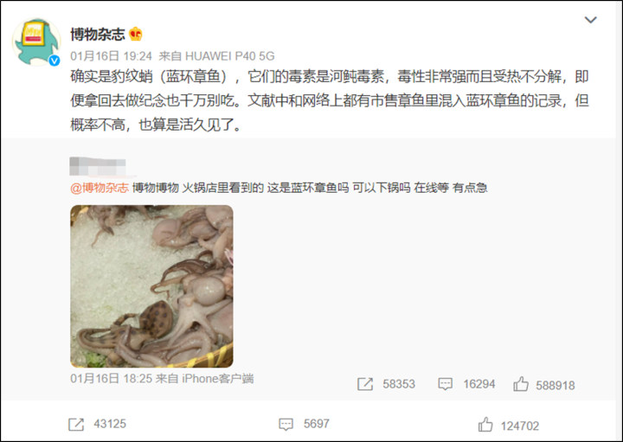This screenshot has height=442, width=623.
Task: Like the original post with thumbs-up
Action: (521, 384)
